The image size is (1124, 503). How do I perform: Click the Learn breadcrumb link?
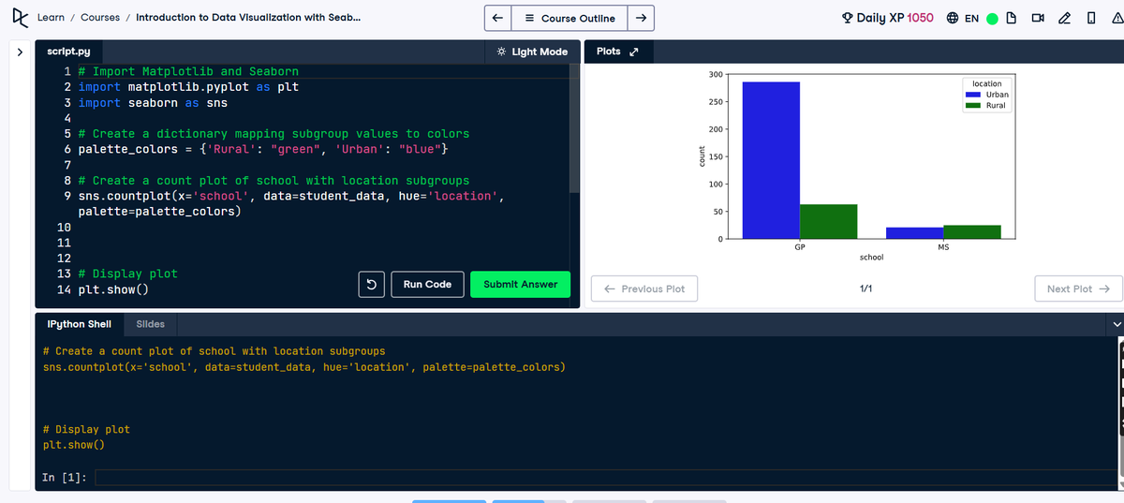coord(51,18)
